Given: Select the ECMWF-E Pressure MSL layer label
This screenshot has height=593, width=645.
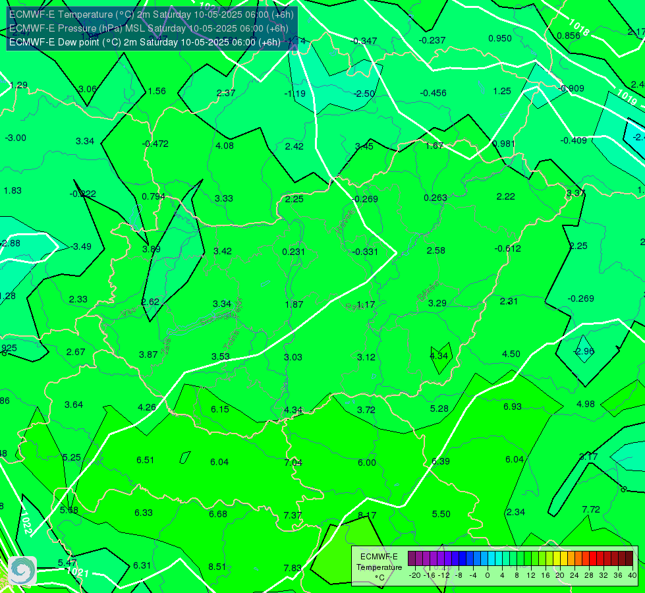Looking at the screenshot, I should [148, 28].
